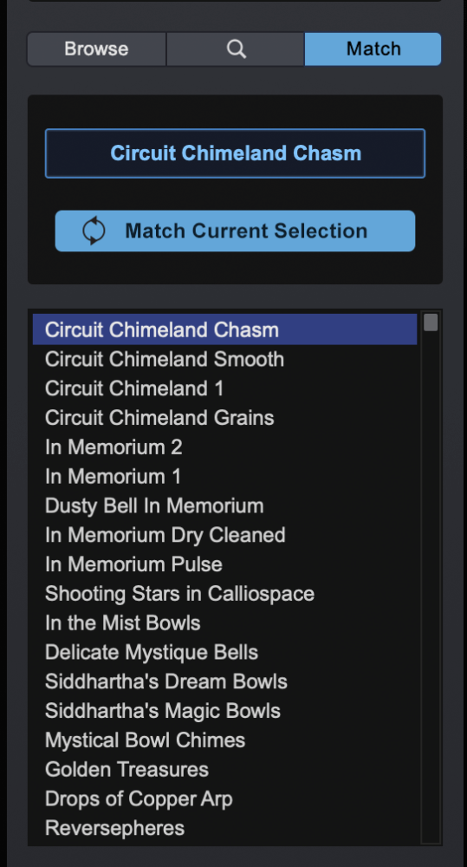This screenshot has height=867, width=467.
Task: Select In Memorium Dry Cleaned
Action: point(225,535)
